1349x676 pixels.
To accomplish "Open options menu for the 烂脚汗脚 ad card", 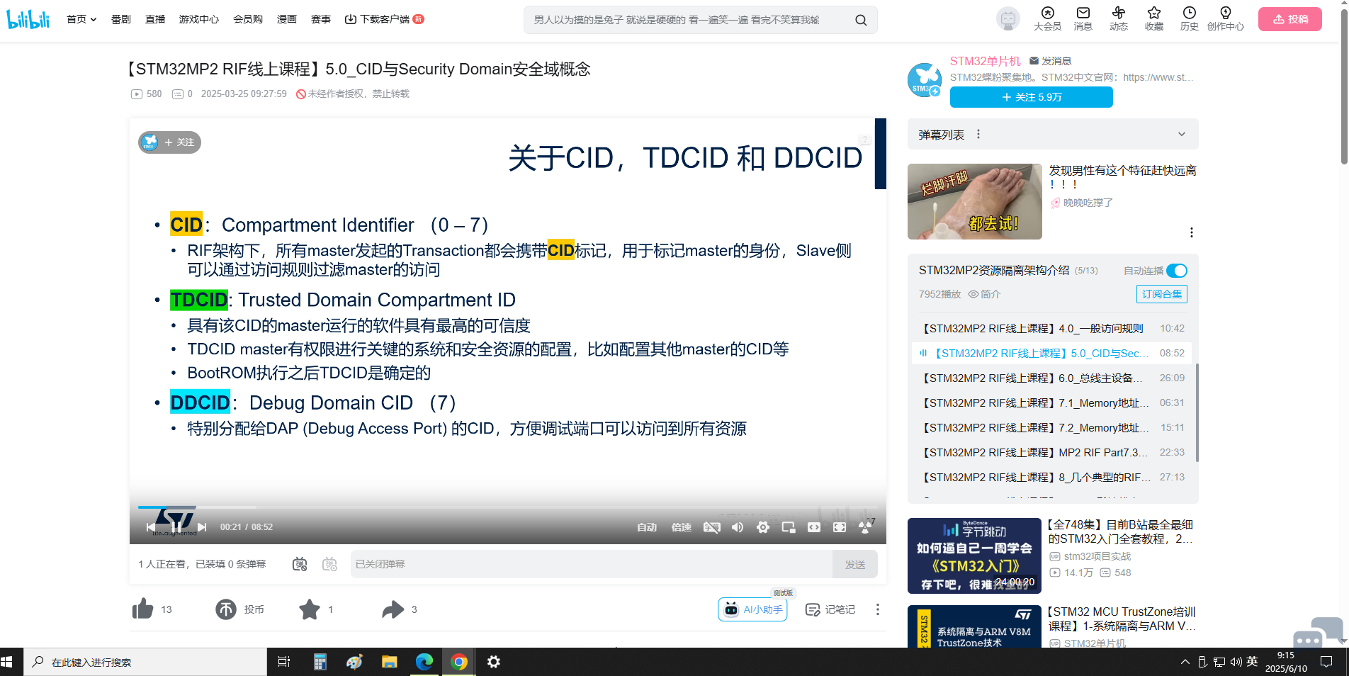I will point(1192,232).
